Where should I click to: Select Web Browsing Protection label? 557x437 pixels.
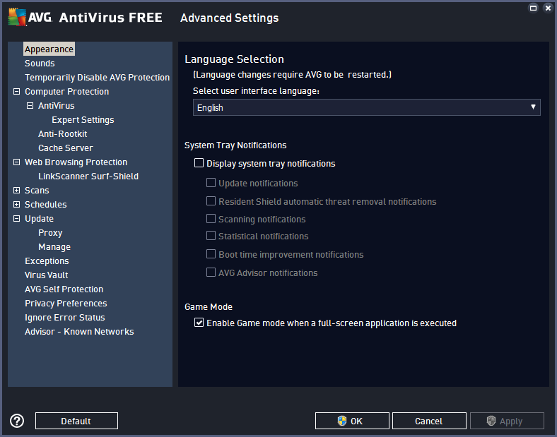[x=76, y=162]
